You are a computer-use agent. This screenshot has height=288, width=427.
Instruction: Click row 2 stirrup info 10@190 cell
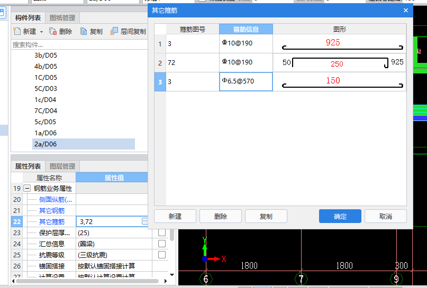[x=246, y=63]
